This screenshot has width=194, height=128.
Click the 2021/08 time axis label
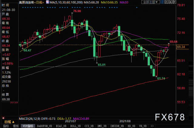(x=125, y=121)
